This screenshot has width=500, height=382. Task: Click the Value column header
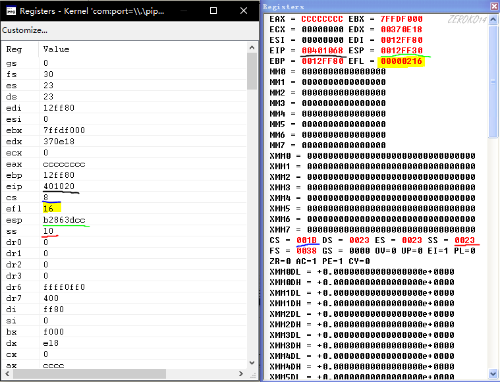click(57, 49)
